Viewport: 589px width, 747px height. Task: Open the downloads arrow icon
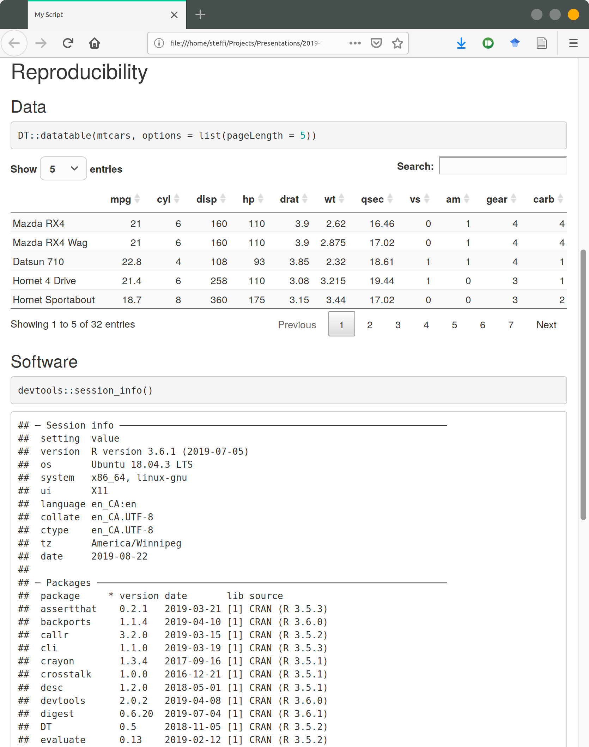(x=461, y=43)
